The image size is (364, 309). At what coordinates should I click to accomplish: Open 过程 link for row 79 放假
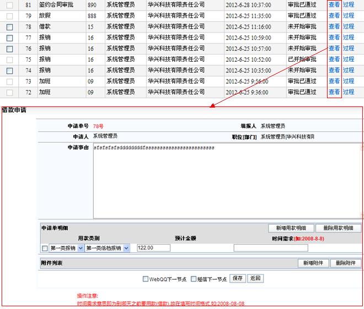349,15
